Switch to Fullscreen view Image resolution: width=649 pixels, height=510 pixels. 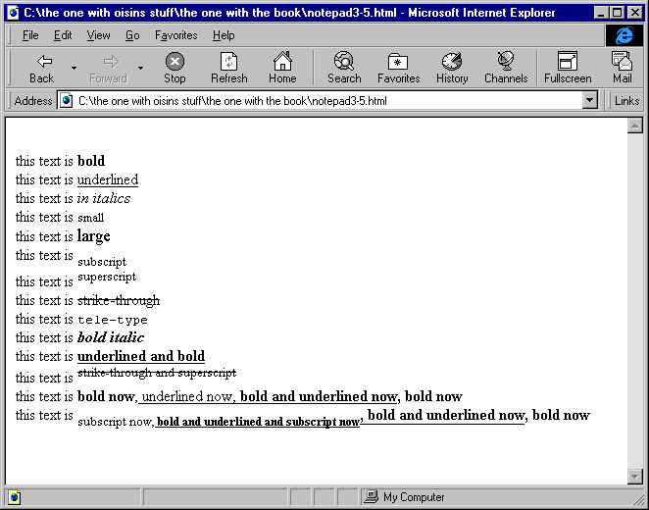pyautogui.click(x=568, y=68)
